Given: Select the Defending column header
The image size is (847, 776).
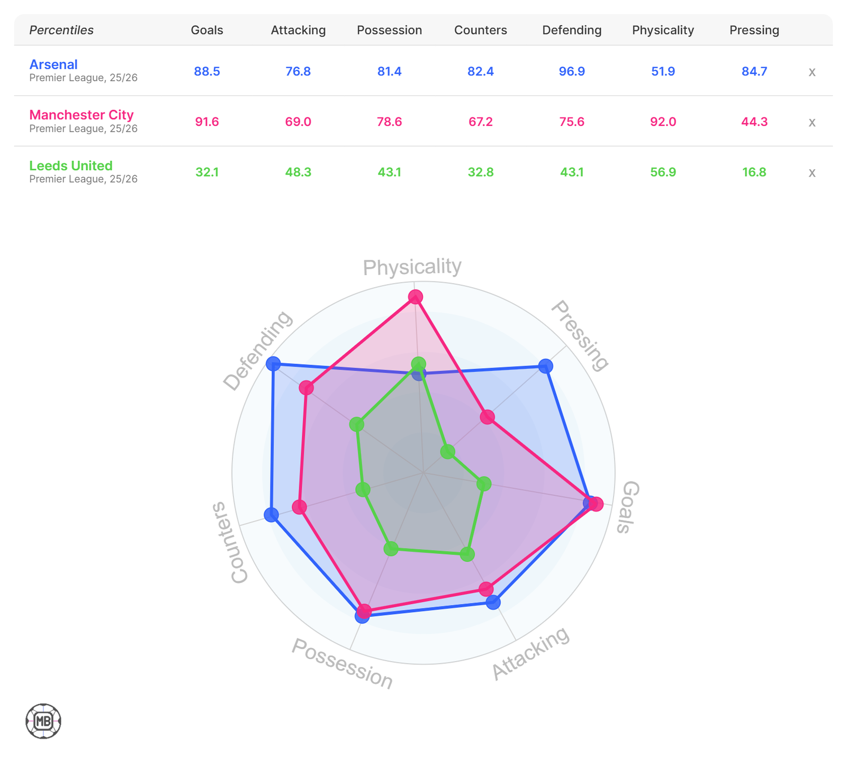Looking at the screenshot, I should (x=572, y=30).
